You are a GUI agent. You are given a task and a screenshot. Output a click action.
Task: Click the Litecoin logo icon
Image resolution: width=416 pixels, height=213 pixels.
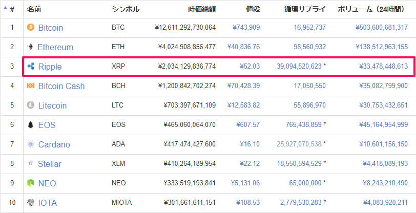[x=31, y=105]
